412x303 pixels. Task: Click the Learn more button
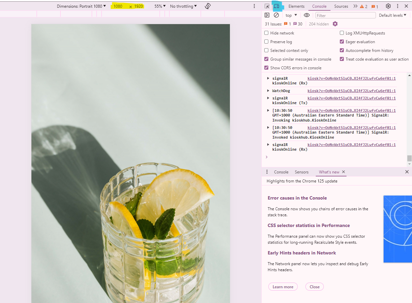point(283,287)
